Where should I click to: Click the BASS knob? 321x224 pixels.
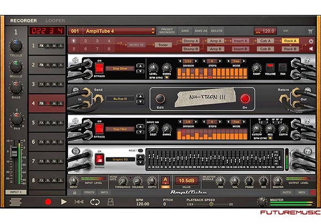[16, 87]
